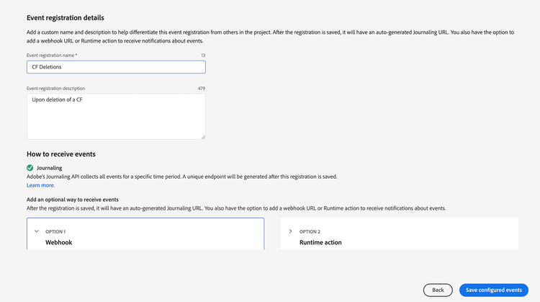
Task: Click the OPTION 2 label
Action: click(x=310, y=231)
